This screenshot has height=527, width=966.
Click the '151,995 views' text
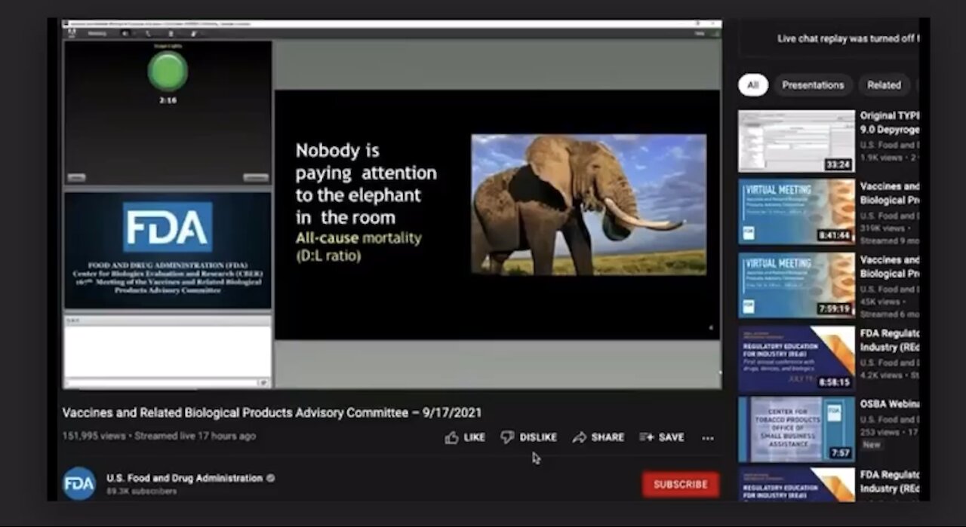point(94,436)
